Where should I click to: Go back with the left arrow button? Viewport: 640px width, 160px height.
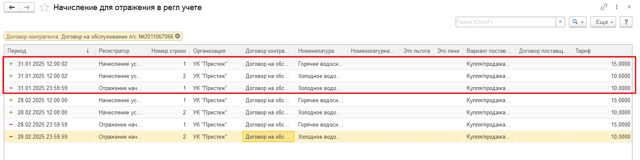(x=12, y=8)
